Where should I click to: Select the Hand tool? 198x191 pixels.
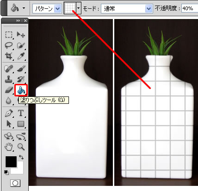[x=9, y=147]
